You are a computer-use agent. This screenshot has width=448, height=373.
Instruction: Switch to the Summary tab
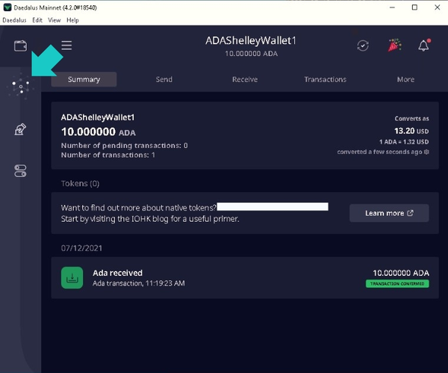pyautogui.click(x=84, y=79)
